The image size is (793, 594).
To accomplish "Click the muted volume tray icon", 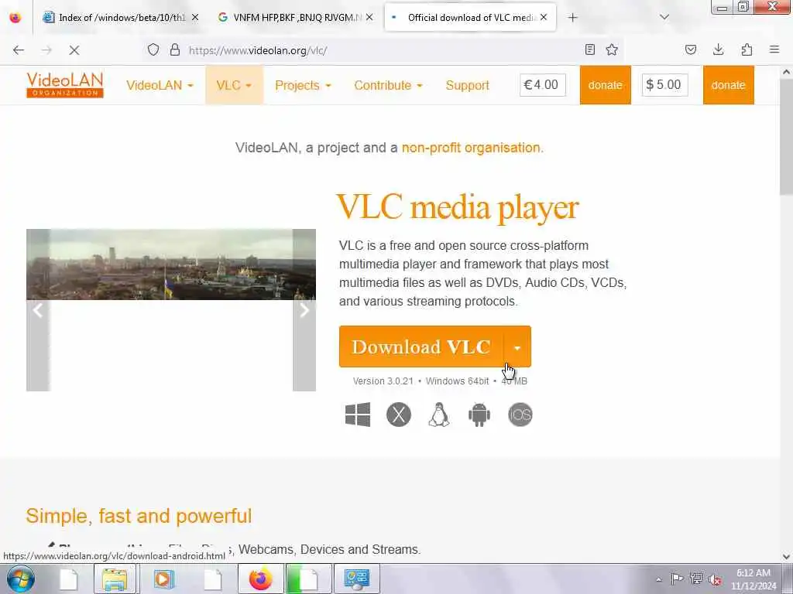I will point(715,579).
